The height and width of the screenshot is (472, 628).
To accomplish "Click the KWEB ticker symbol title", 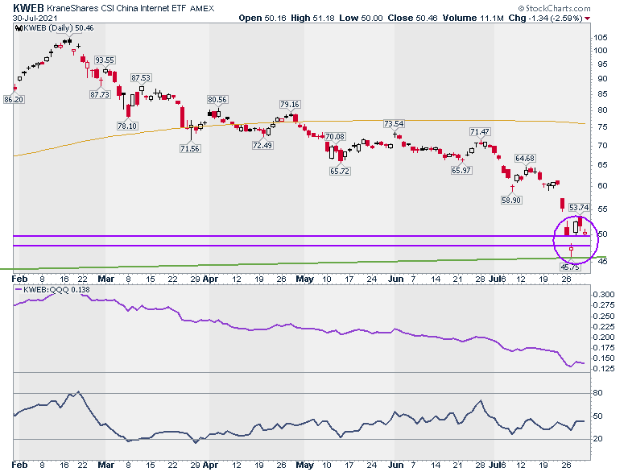I will (x=28, y=8).
